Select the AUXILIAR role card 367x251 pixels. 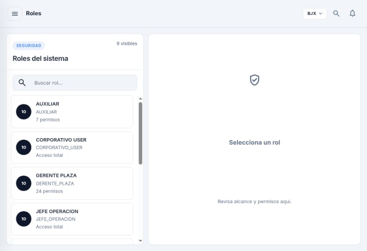pyautogui.click(x=72, y=112)
